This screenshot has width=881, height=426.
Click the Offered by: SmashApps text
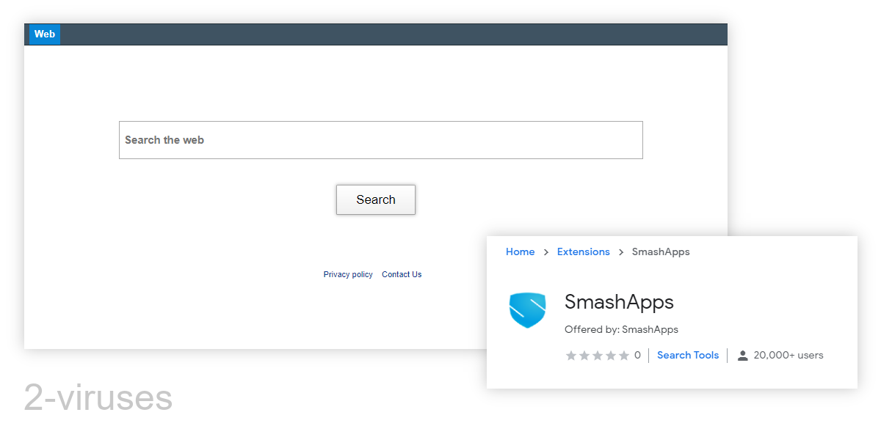[621, 329]
